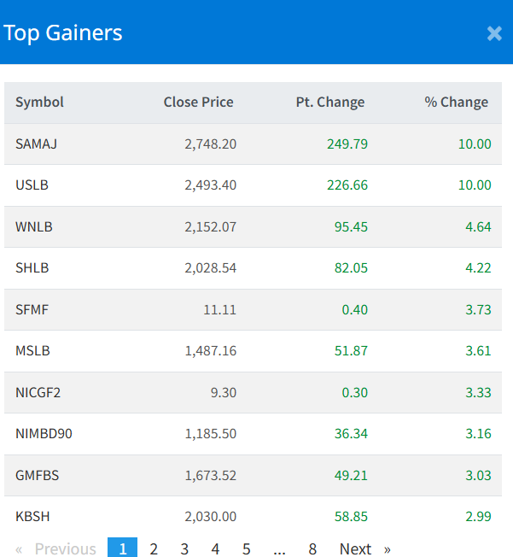Select the NIMBD90 symbol

tap(44, 433)
